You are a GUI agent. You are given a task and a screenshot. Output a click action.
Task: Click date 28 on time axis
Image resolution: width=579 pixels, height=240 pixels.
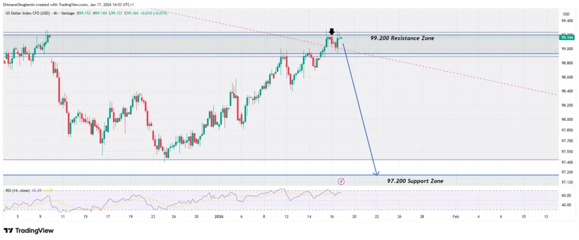pos(422,217)
